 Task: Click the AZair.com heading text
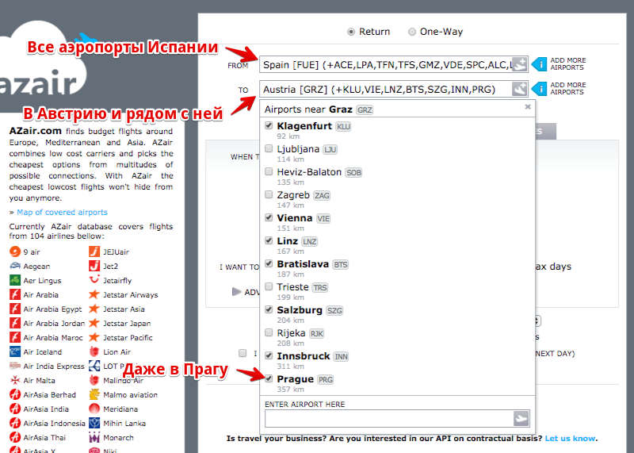click(x=36, y=131)
